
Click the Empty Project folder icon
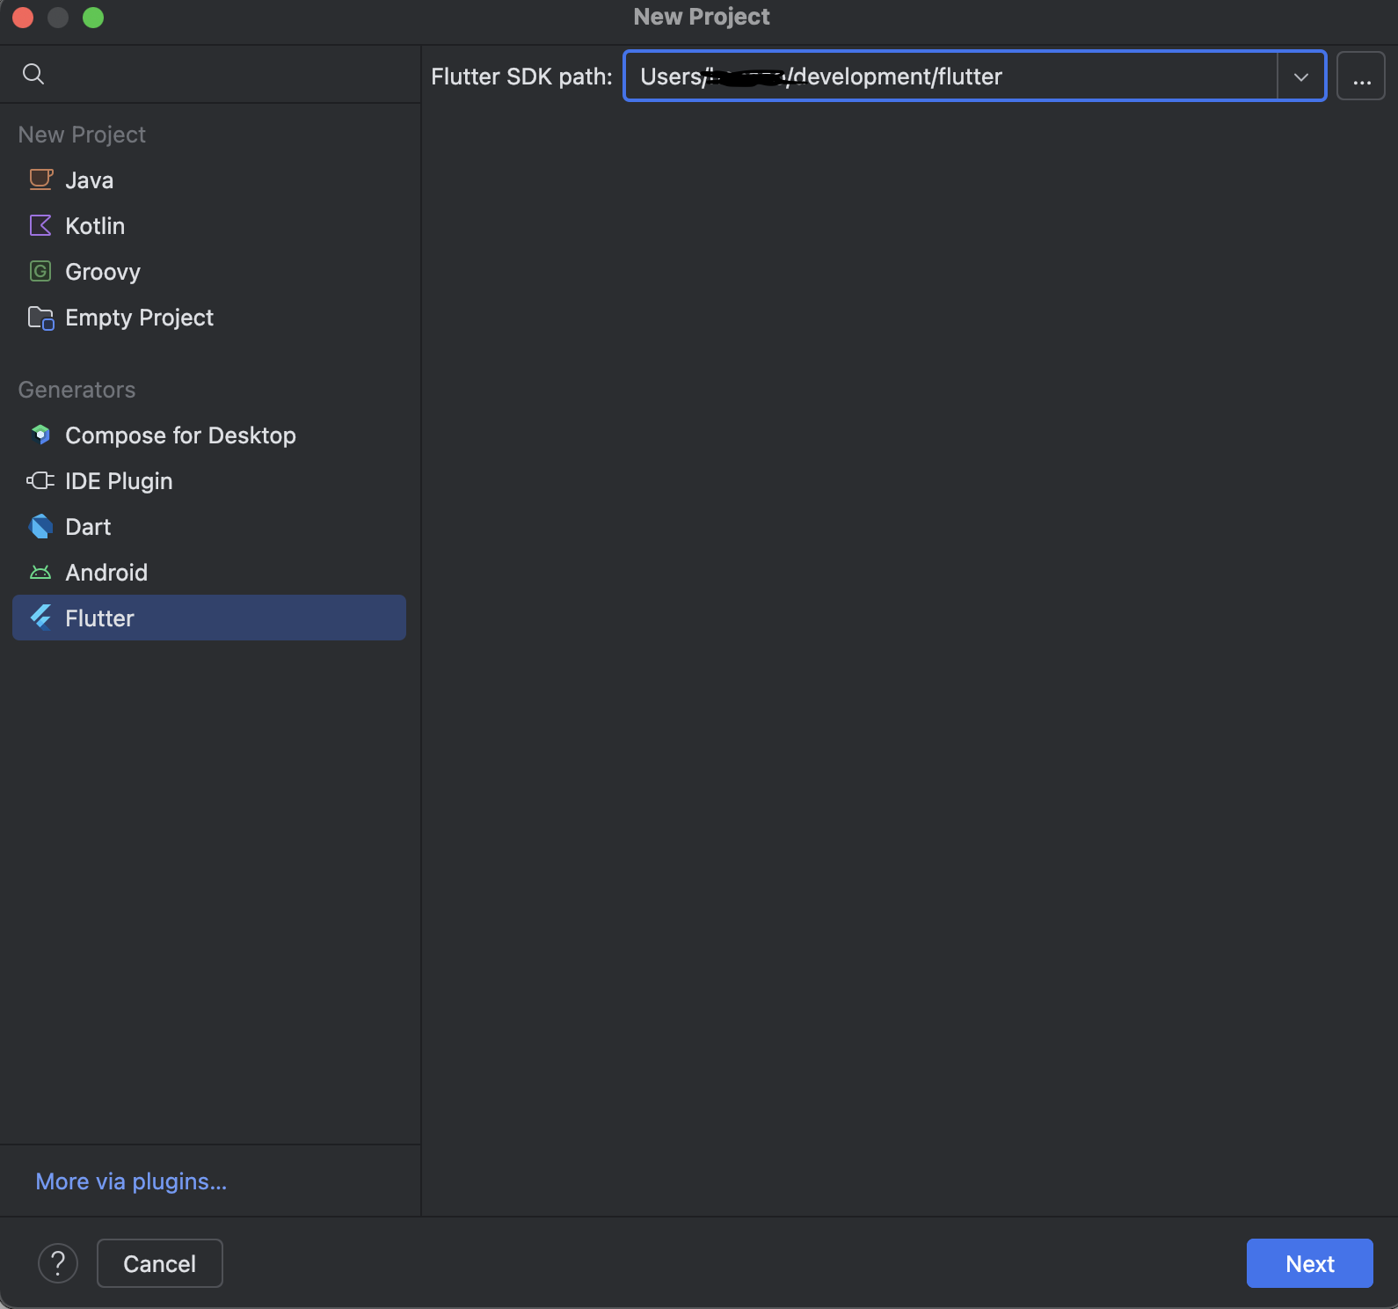click(40, 318)
